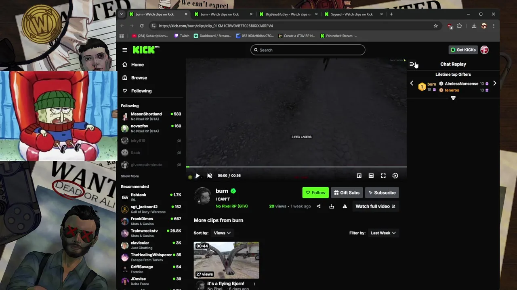The width and height of the screenshot is (517, 290).
Task: Bookmark this page with star icon
Action: click(435, 26)
